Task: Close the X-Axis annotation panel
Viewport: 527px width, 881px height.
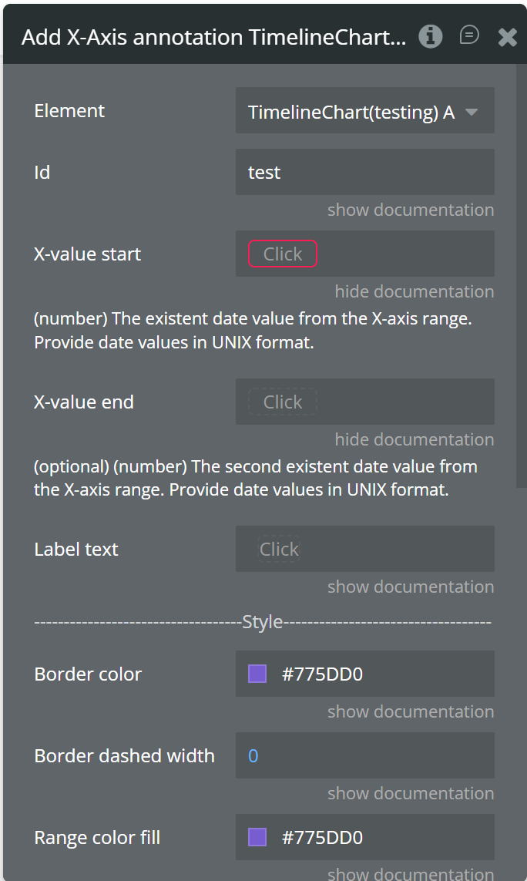Action: pyautogui.click(x=508, y=37)
